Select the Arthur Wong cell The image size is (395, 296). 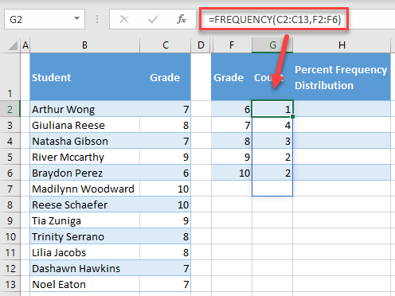click(84, 109)
